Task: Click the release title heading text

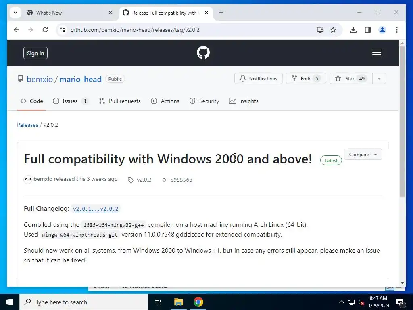Action: (168, 159)
